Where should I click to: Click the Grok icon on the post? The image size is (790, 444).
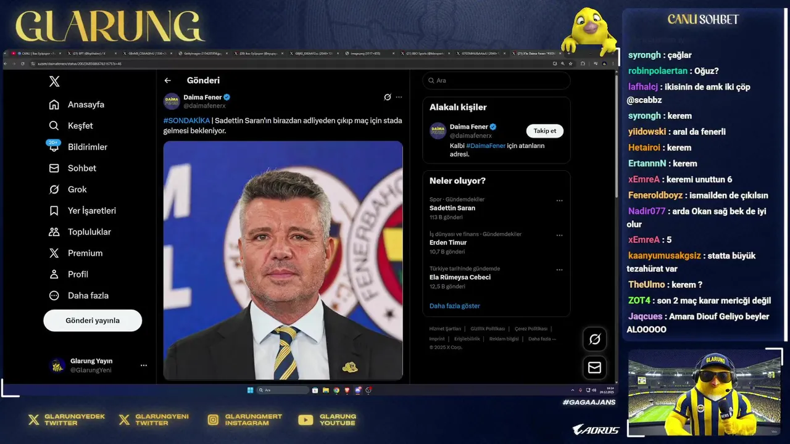[388, 97]
